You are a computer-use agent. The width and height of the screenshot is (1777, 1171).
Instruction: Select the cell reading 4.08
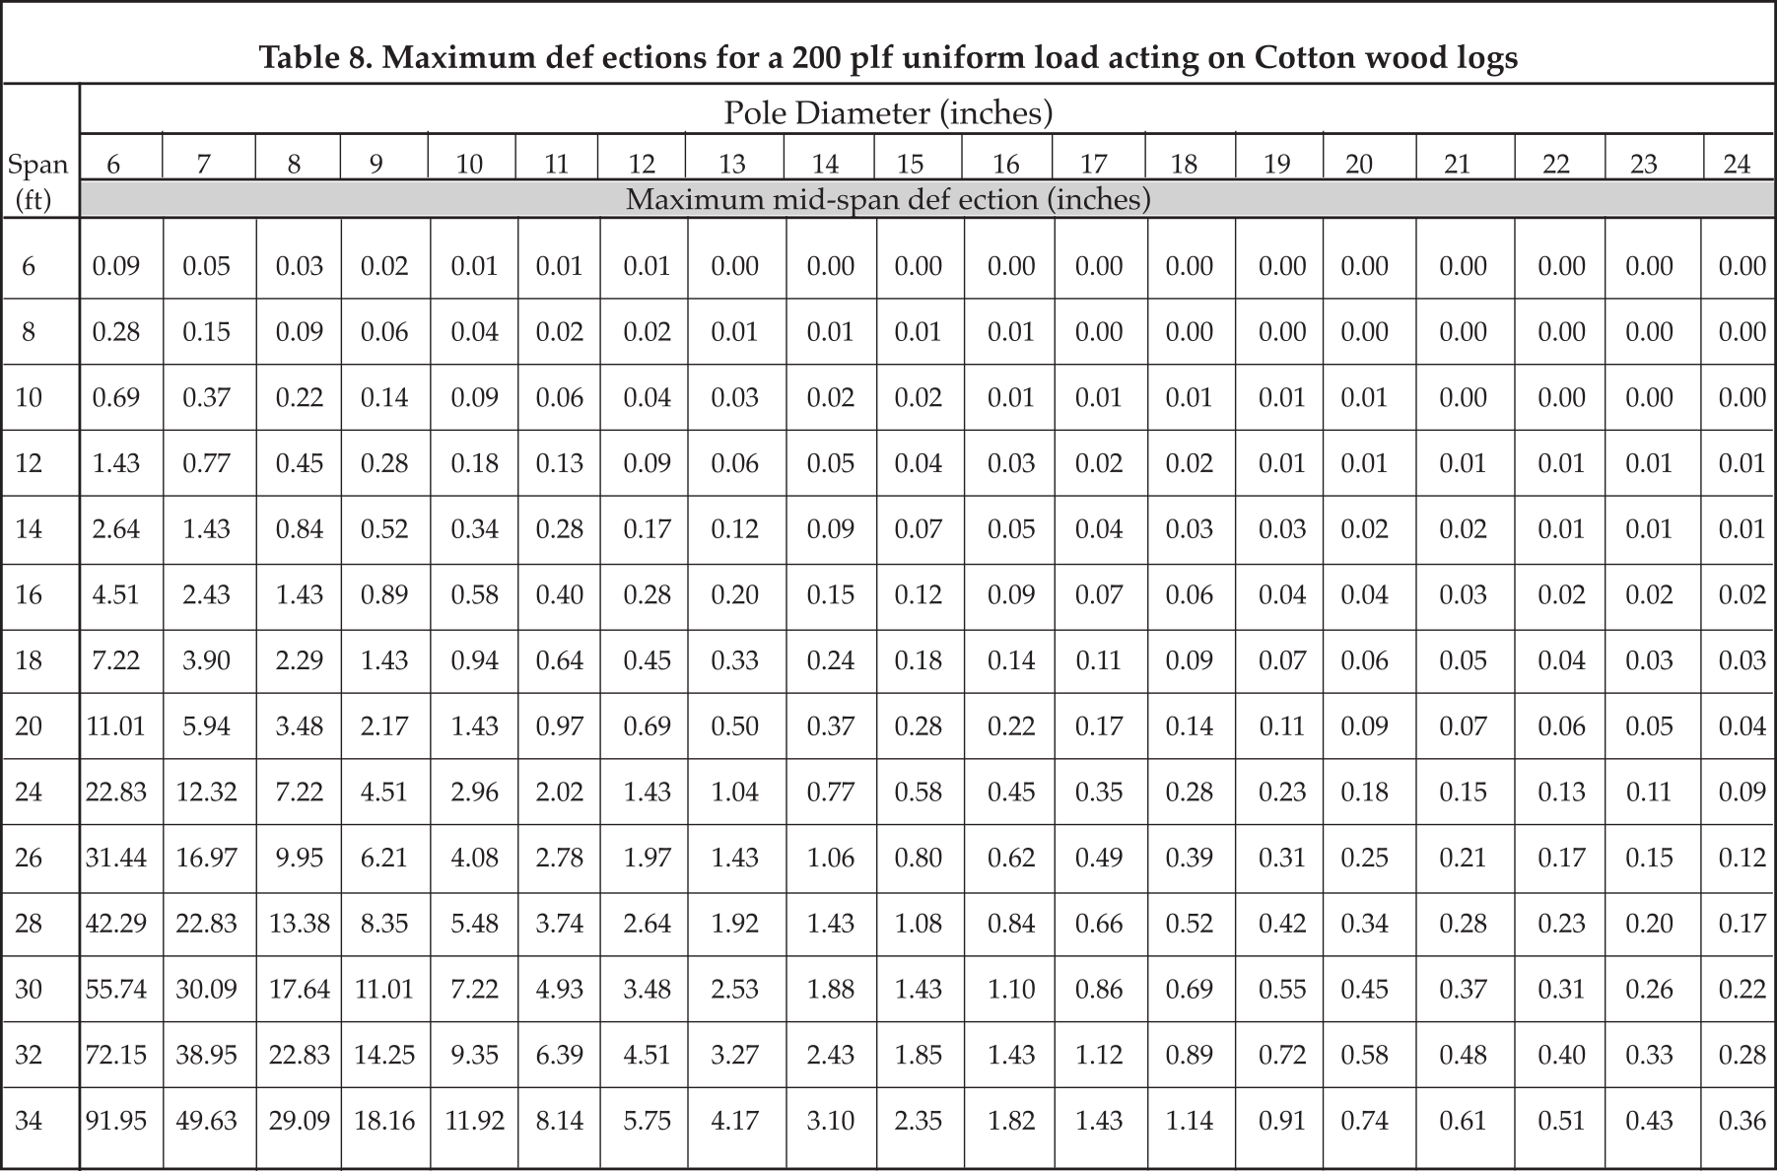(475, 858)
